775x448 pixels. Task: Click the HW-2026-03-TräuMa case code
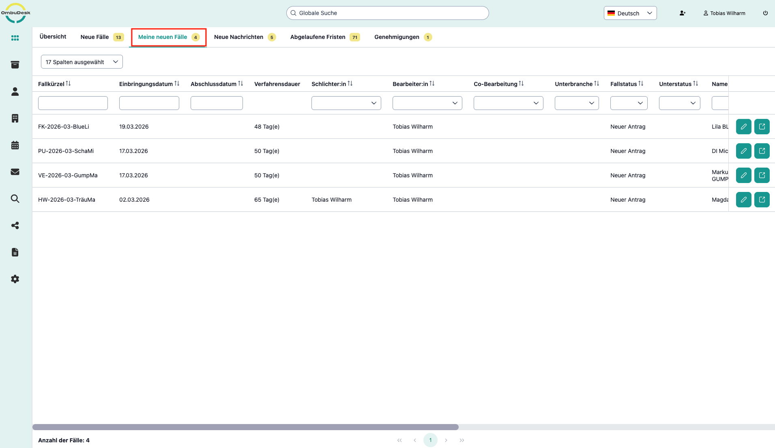(x=67, y=200)
